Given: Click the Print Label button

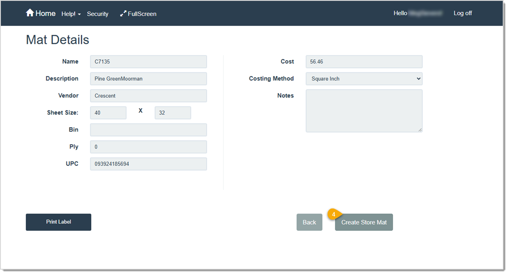Looking at the screenshot, I should click(58, 222).
